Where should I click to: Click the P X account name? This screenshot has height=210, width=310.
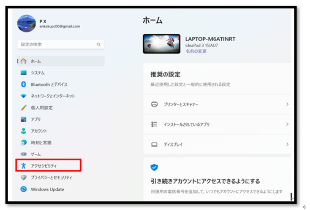click(x=43, y=22)
